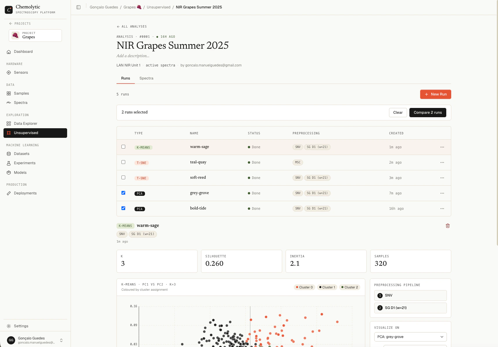
Task: Click the teal-quay MSC preprocessing tag
Action: (x=298, y=162)
